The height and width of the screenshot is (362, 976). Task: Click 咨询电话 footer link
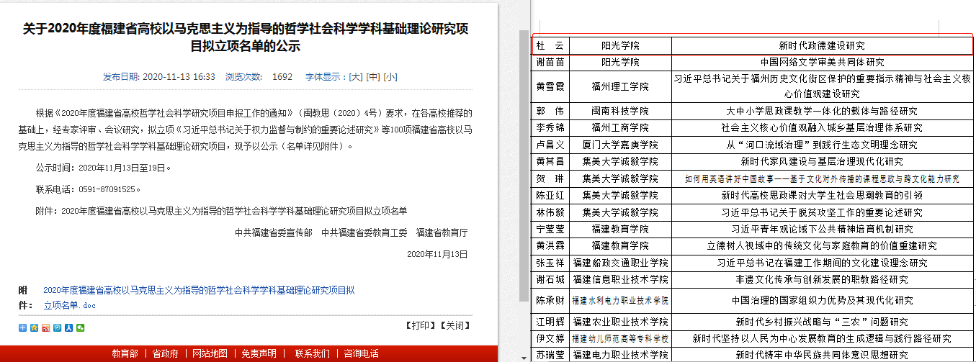(361, 353)
